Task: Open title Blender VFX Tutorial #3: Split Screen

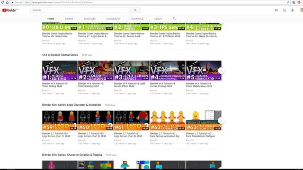Action: [129, 85]
